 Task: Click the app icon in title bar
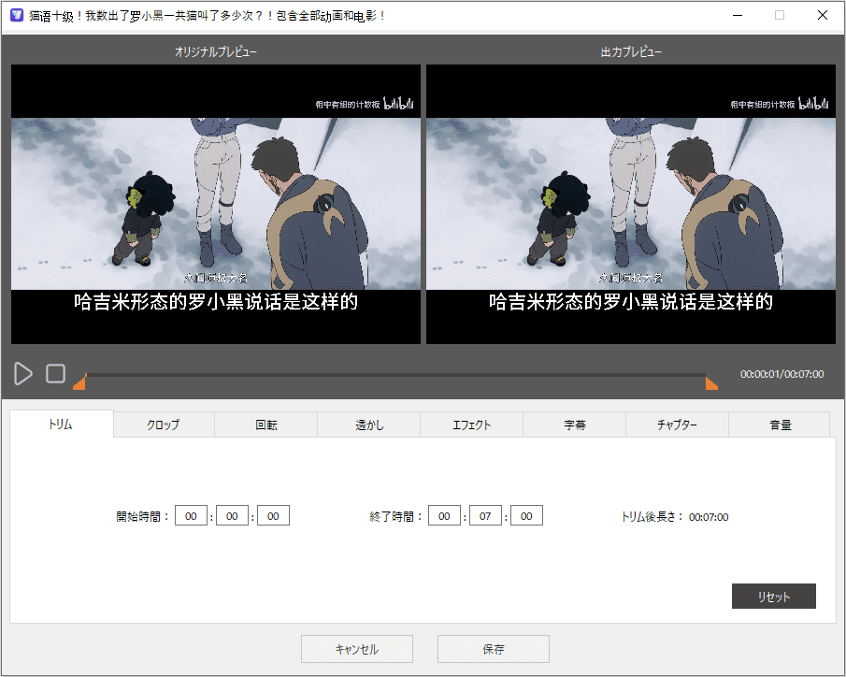(17, 15)
